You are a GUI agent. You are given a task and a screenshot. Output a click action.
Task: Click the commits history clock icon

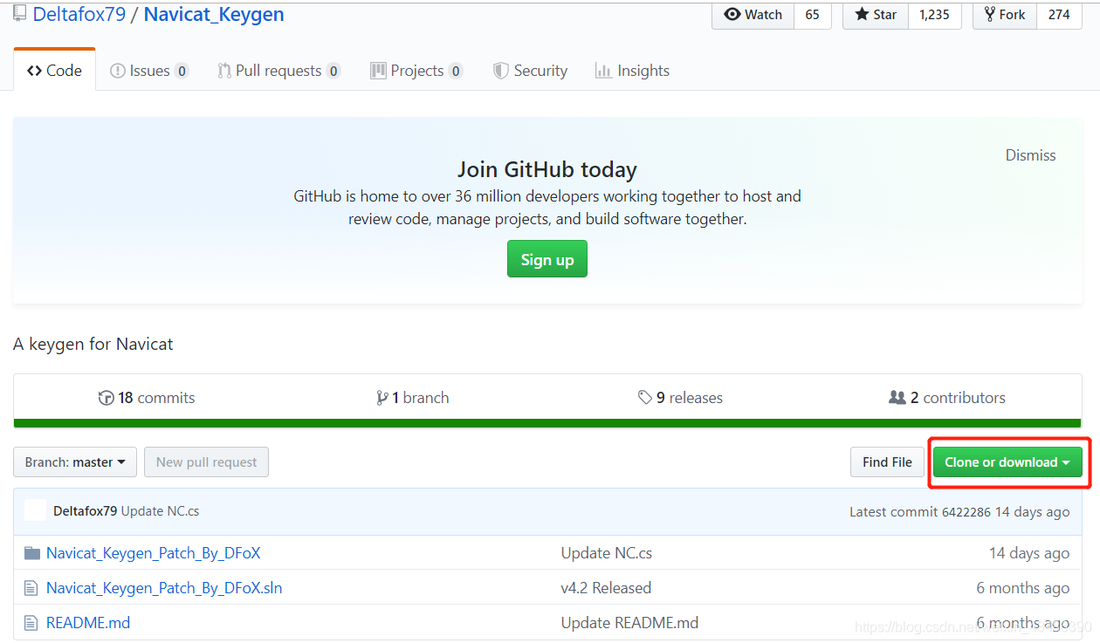point(107,398)
